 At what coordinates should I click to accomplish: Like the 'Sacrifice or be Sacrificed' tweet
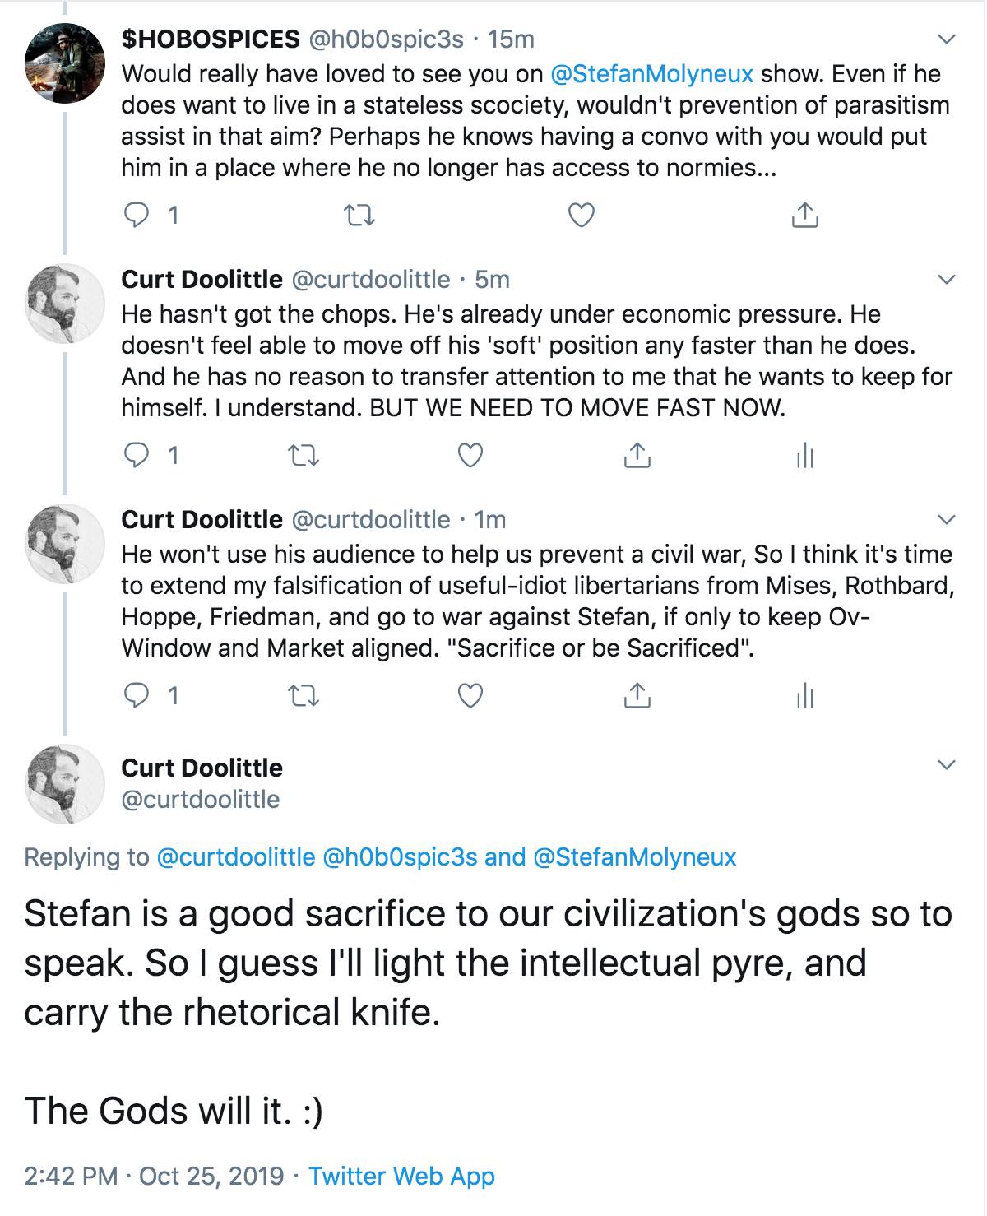coord(470,696)
